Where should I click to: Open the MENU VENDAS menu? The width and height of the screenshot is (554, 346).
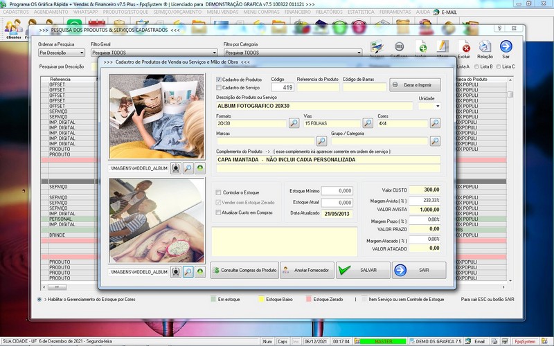(222, 12)
